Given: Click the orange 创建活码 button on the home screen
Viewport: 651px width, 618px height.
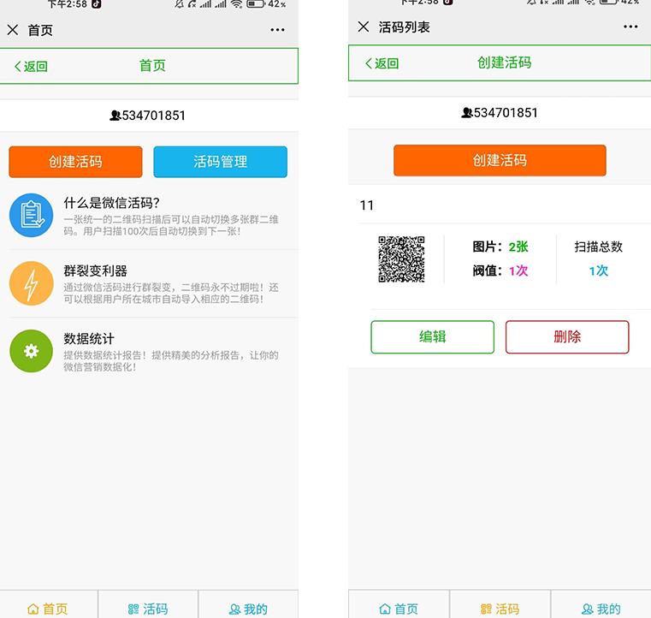Looking at the screenshot, I should [75, 162].
